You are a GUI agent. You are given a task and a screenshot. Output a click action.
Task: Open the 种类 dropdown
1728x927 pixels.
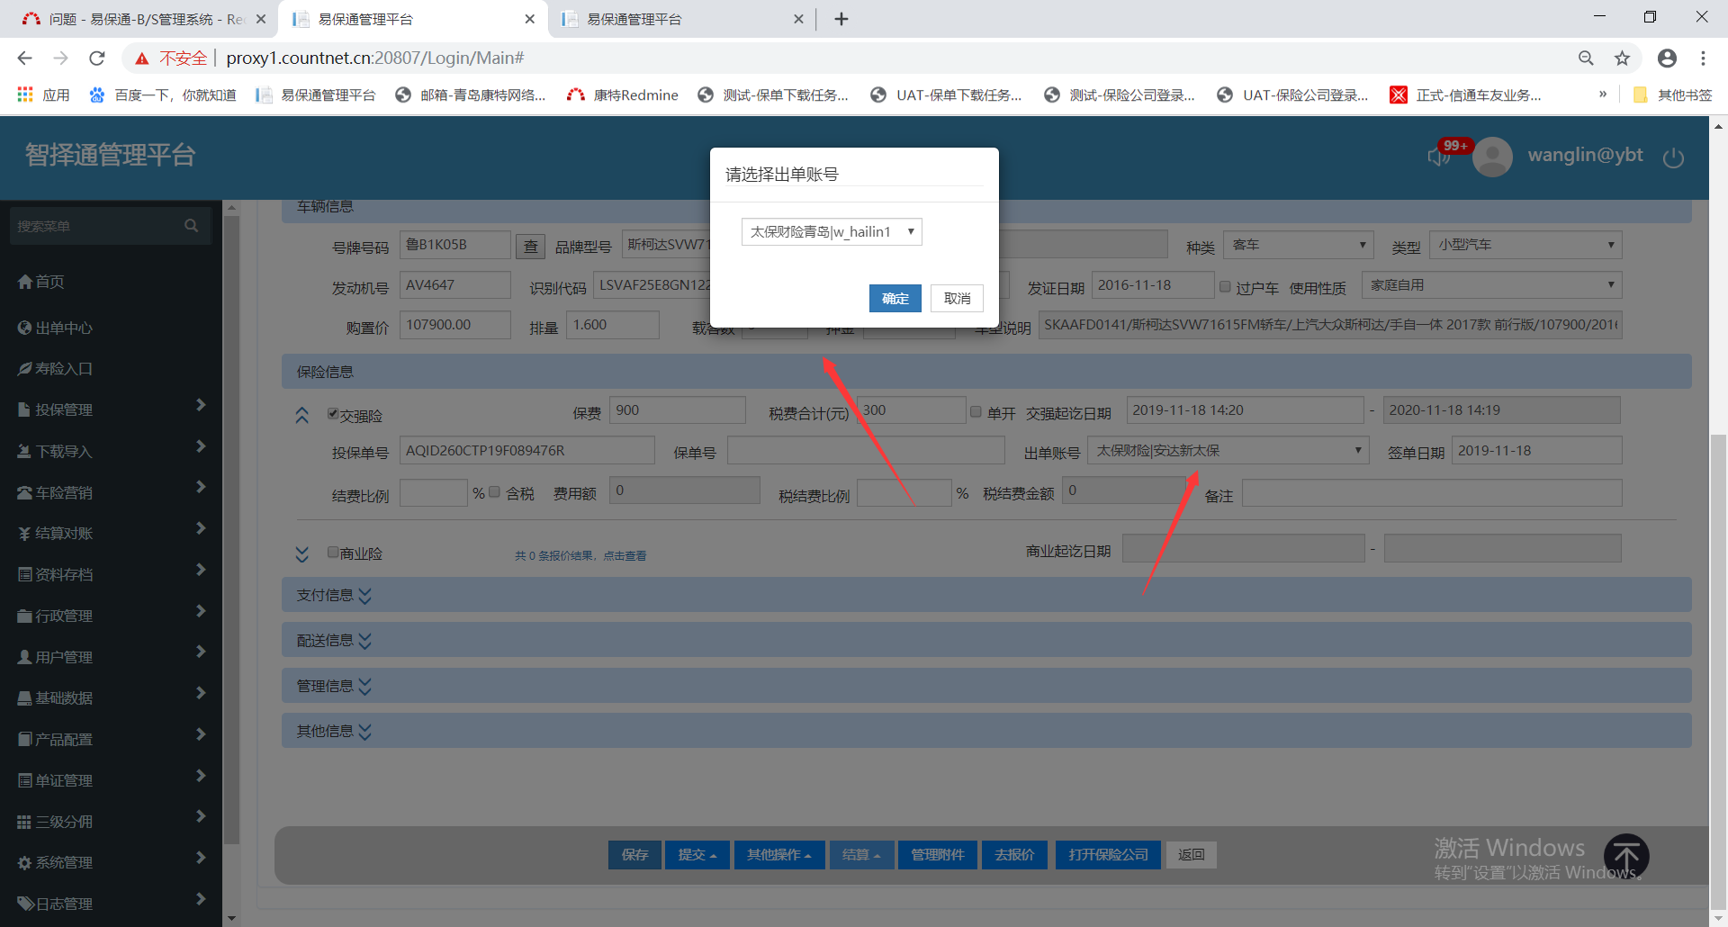[1298, 245]
